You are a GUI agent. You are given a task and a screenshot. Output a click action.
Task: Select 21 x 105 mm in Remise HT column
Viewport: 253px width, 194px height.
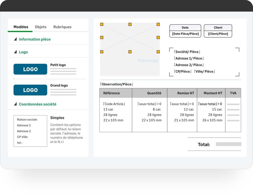coord(184,120)
